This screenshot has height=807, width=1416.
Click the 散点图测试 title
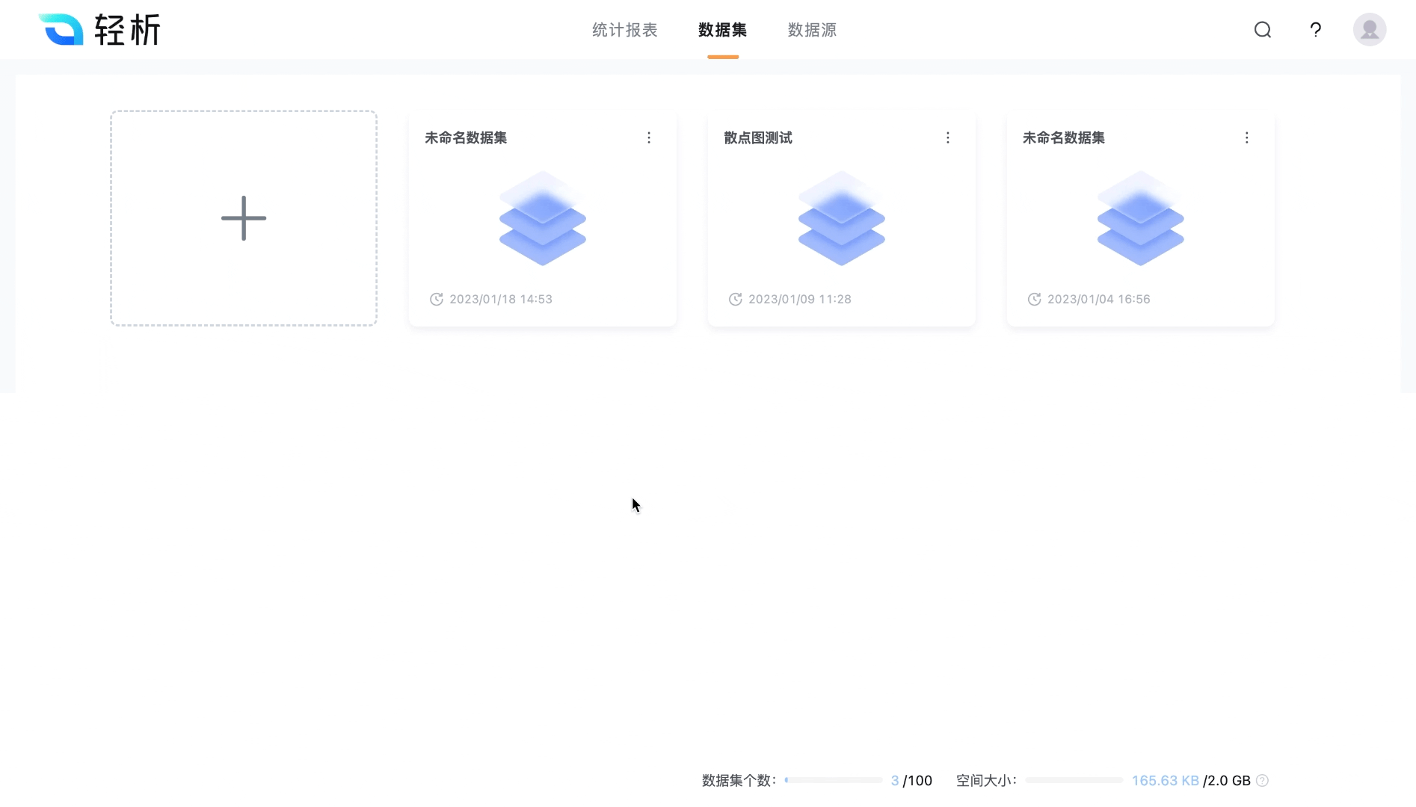tap(758, 137)
